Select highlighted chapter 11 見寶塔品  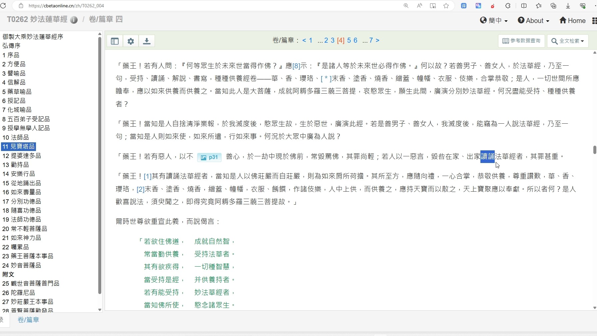coord(18,146)
